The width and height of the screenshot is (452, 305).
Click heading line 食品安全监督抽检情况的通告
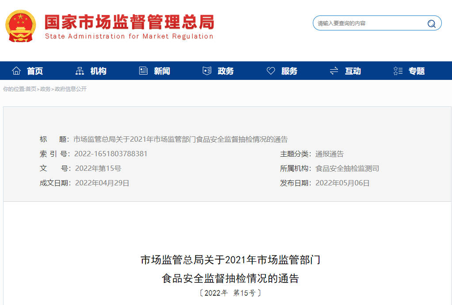click(x=230, y=279)
